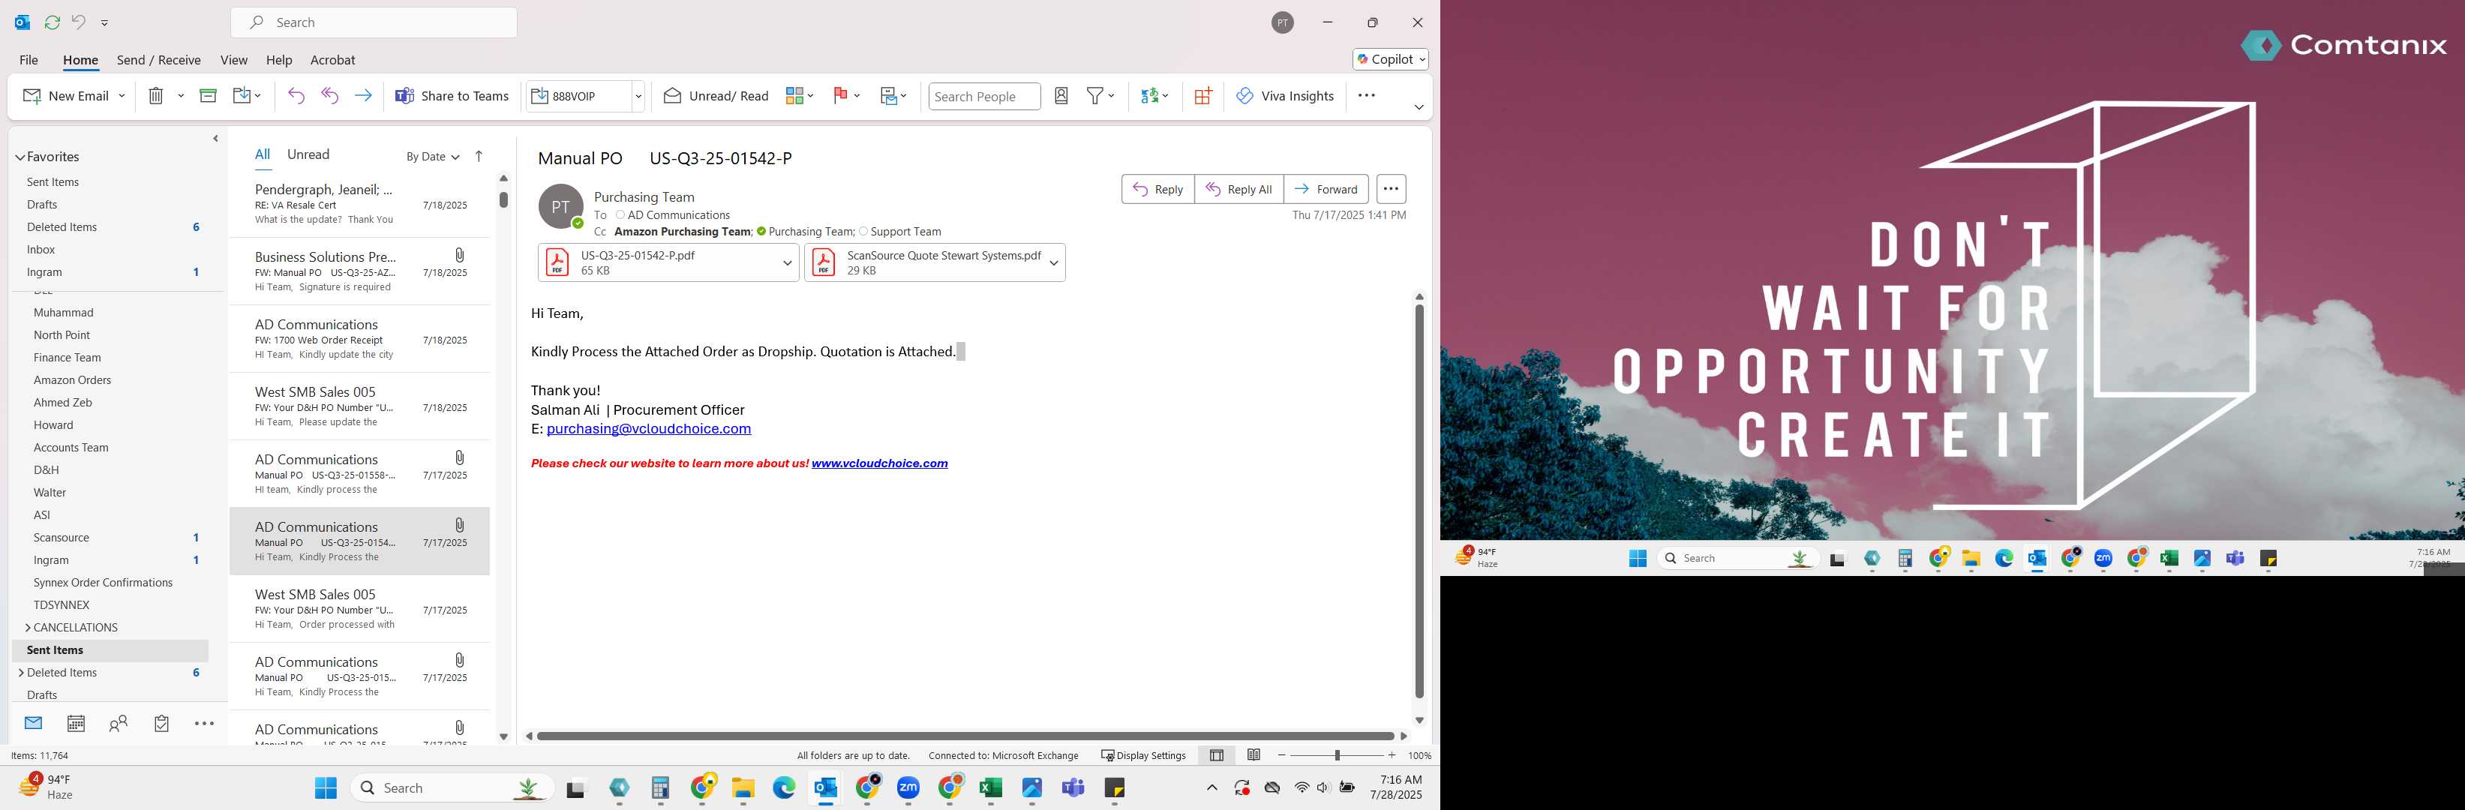
Task: Click the ribbon Reply arrow icon
Action: point(296,96)
